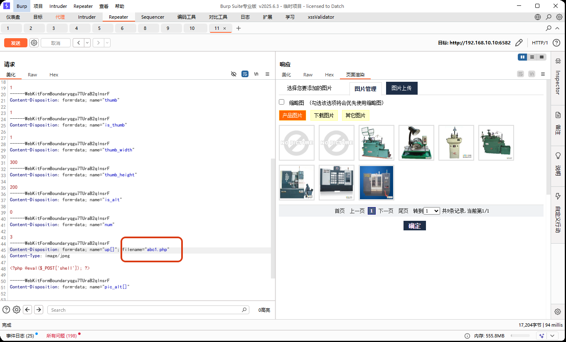Open the page number dropdown in response
The image size is (566, 342).
tap(431, 211)
